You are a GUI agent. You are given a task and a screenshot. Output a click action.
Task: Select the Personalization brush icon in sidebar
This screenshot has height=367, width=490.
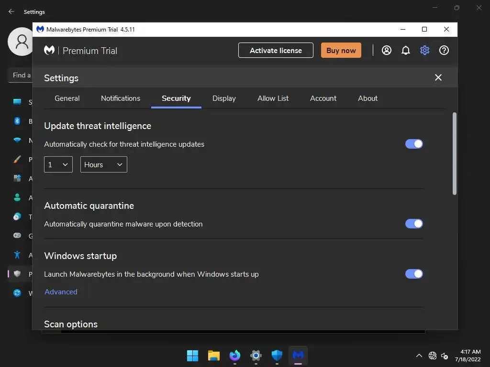17,159
